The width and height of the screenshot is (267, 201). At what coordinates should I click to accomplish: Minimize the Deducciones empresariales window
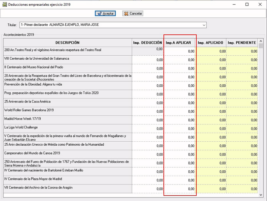234,4
